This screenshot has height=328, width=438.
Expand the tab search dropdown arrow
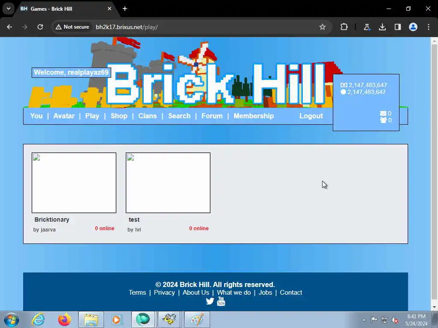pyautogui.click(x=9, y=9)
